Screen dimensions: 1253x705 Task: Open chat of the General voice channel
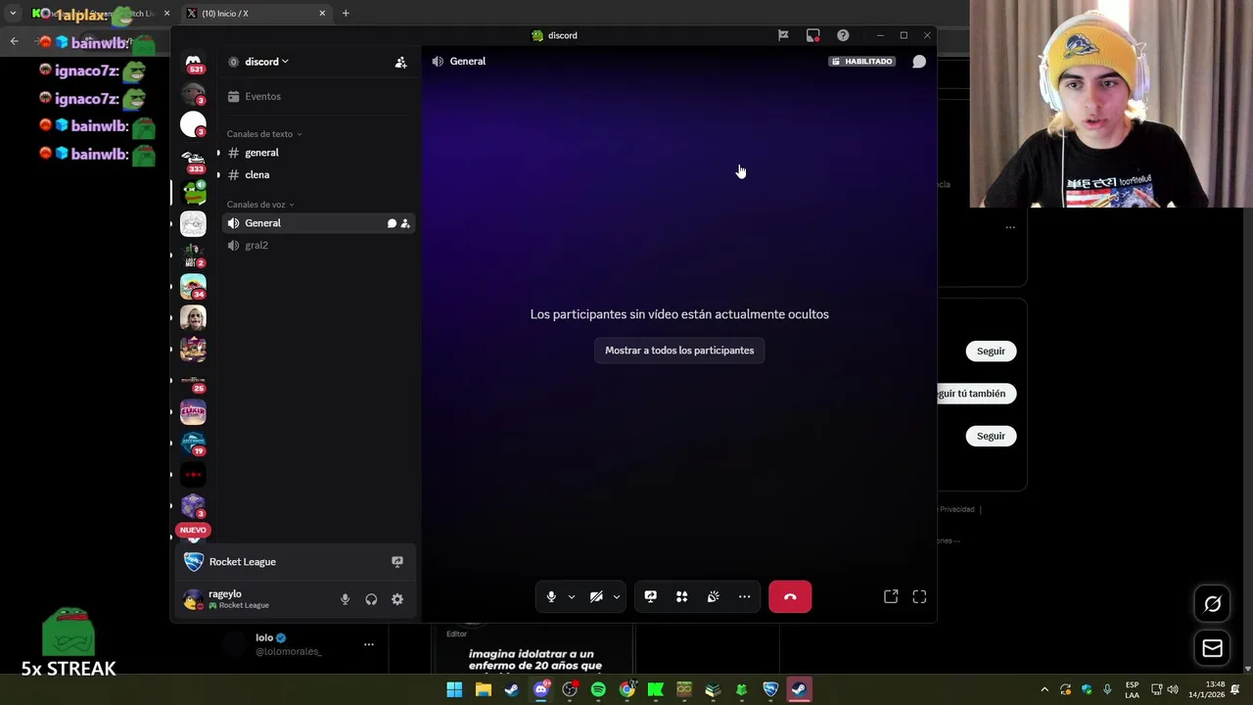click(392, 223)
